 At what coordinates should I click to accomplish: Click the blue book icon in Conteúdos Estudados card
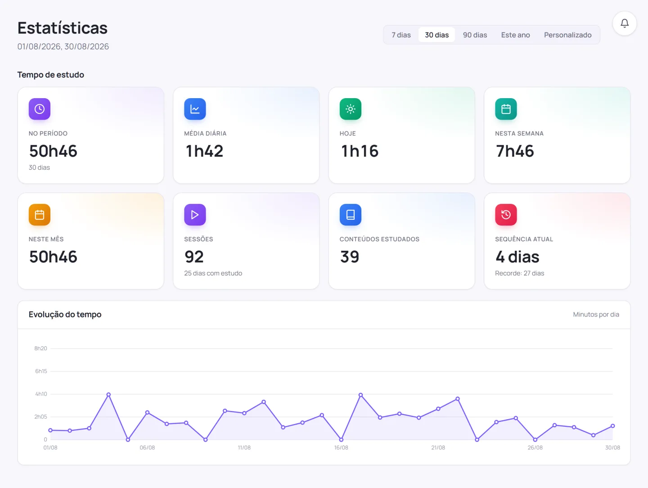(351, 215)
